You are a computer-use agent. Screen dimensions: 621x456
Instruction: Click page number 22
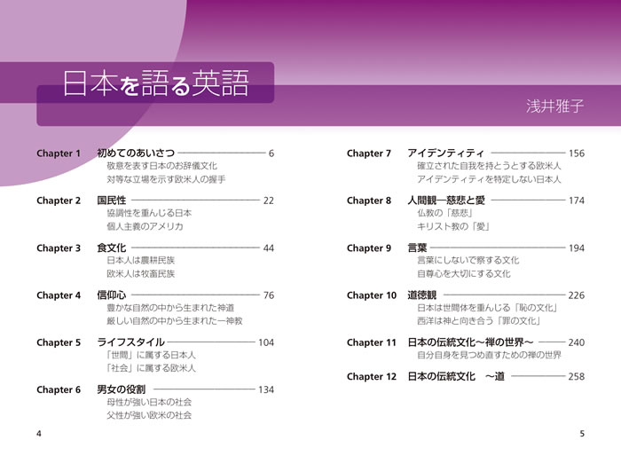pos(269,200)
